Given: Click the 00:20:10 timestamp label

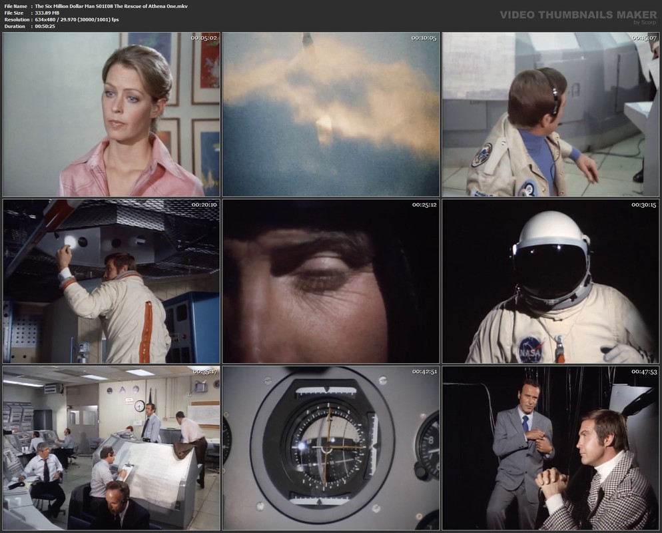Looking at the screenshot, I should 204,205.
